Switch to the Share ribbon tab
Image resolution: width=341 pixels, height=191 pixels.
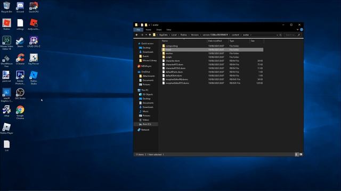159,30
